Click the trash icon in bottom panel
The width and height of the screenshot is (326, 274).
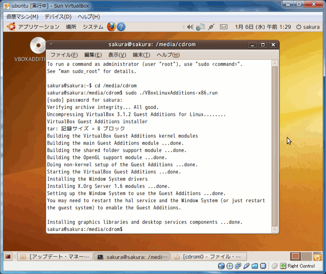(x=317, y=256)
